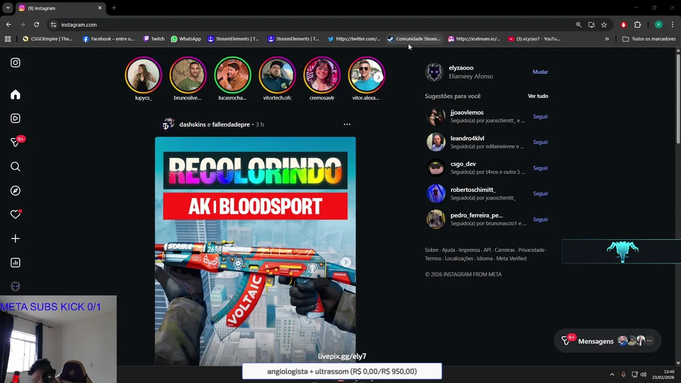
Task: Follow csgo_dev
Action: (x=541, y=168)
